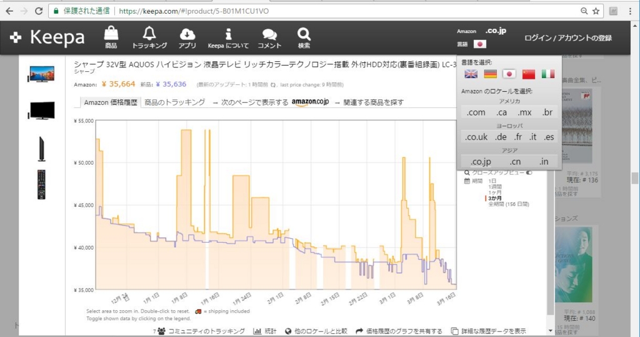640x337 pixels.
Task: Click the Amazon price ¥ 35,664
Action: tap(118, 84)
